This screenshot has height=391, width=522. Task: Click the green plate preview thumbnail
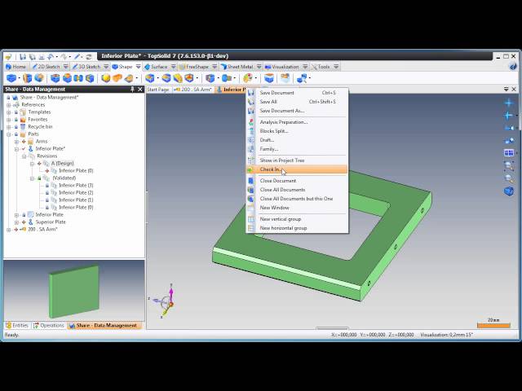pos(73,291)
